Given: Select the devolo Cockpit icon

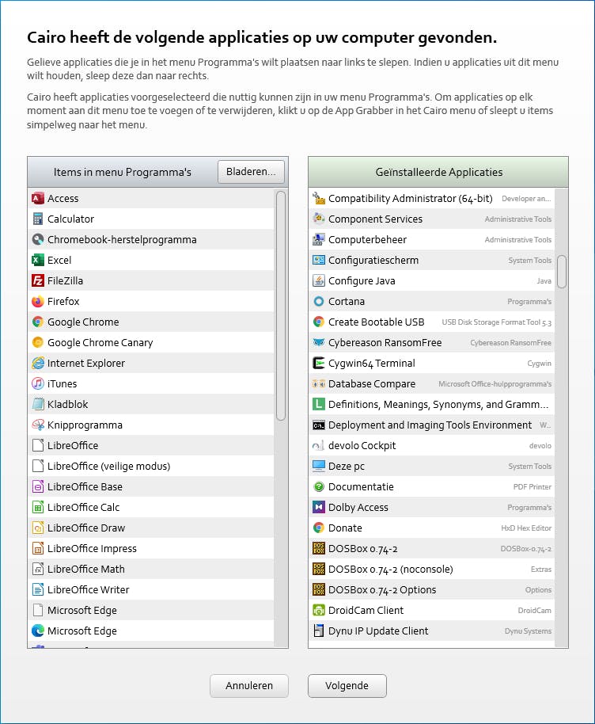Looking at the screenshot, I should tap(319, 445).
